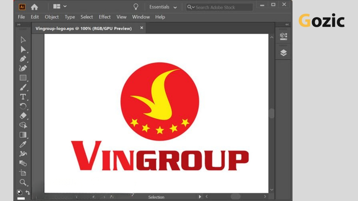Select the Eraser tool
Screen dimensions: 358x201
pyautogui.click(x=23, y=115)
